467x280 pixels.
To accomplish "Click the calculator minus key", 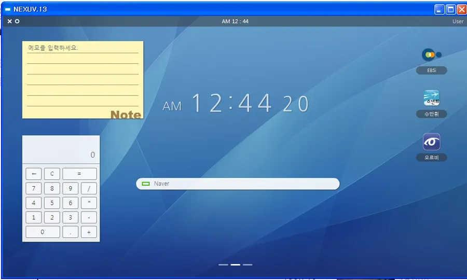I will tap(89, 217).
